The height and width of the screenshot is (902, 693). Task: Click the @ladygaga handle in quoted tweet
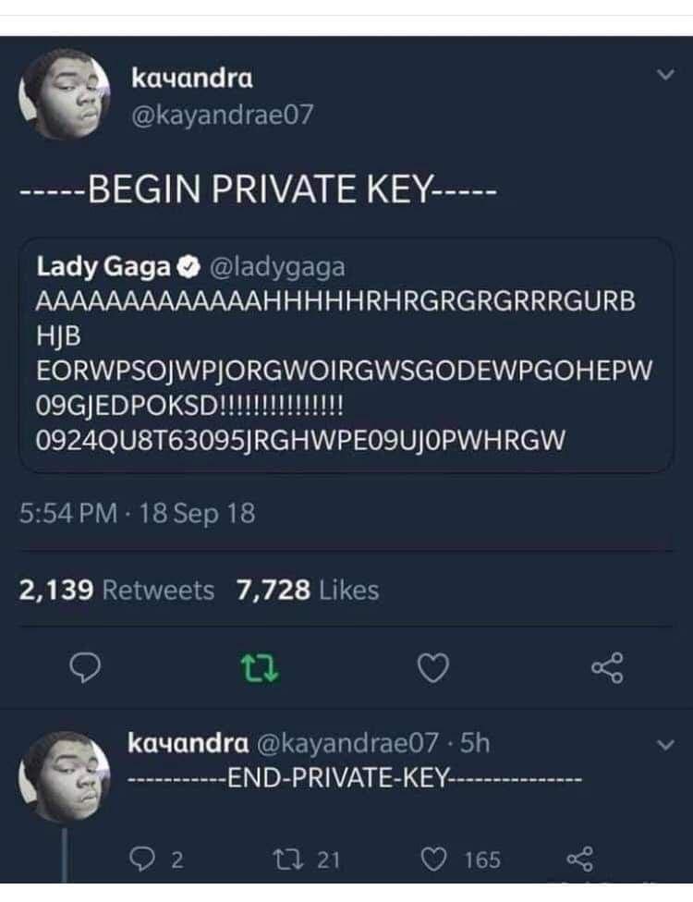pyautogui.click(x=278, y=268)
